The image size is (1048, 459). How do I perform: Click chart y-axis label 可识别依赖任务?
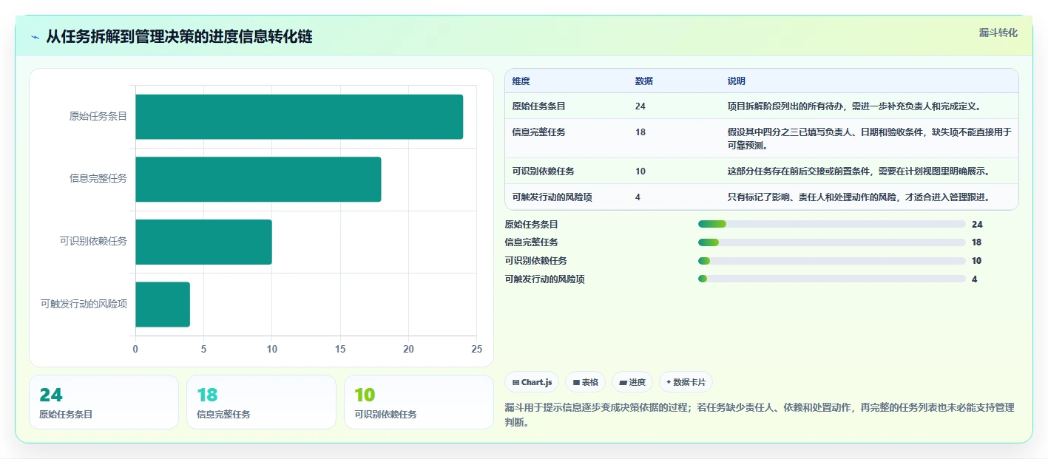(93, 241)
